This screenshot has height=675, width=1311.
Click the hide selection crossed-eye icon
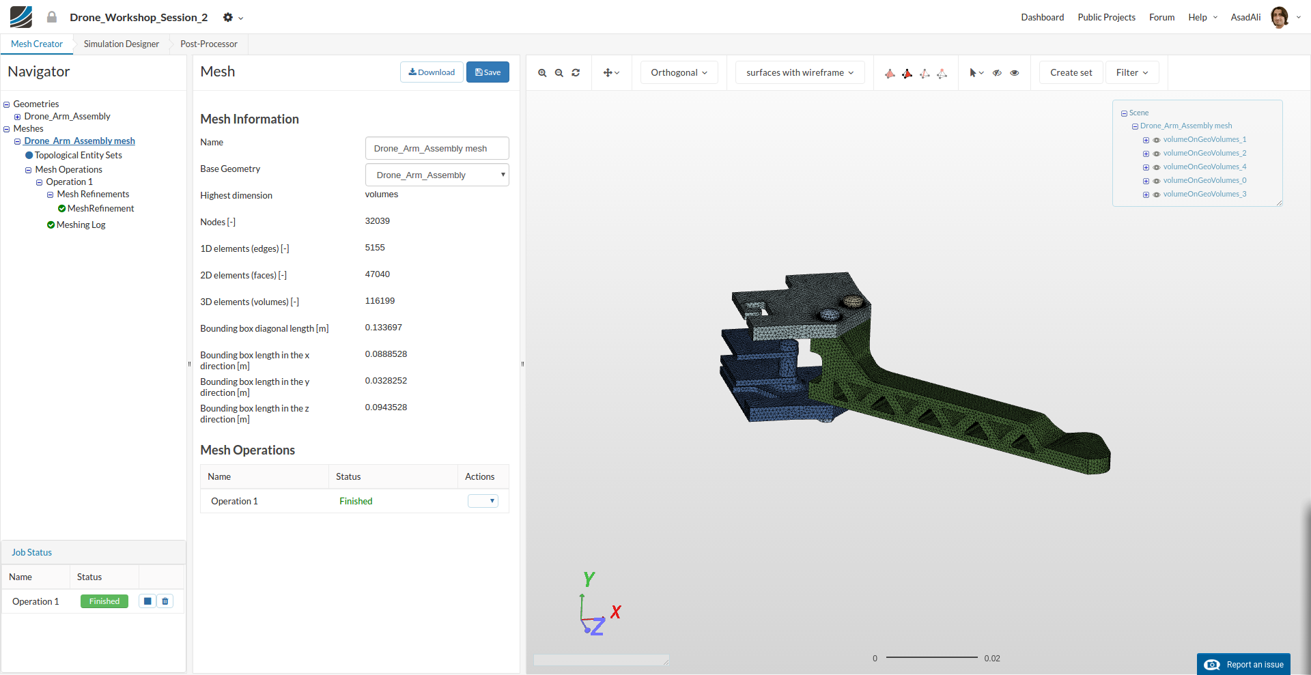997,73
